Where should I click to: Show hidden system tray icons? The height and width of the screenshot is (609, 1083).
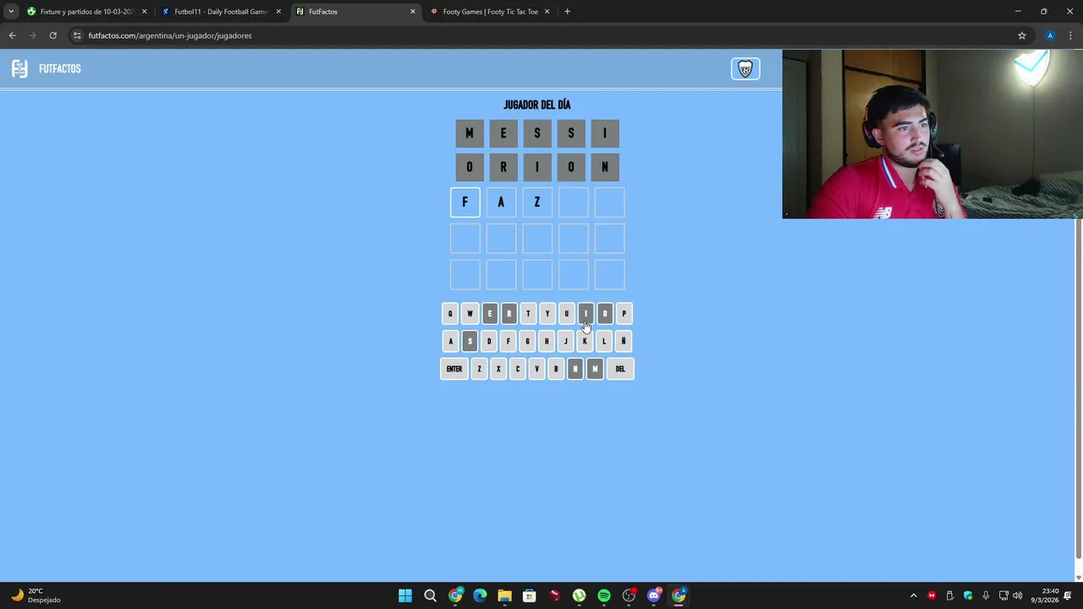pyautogui.click(x=913, y=595)
